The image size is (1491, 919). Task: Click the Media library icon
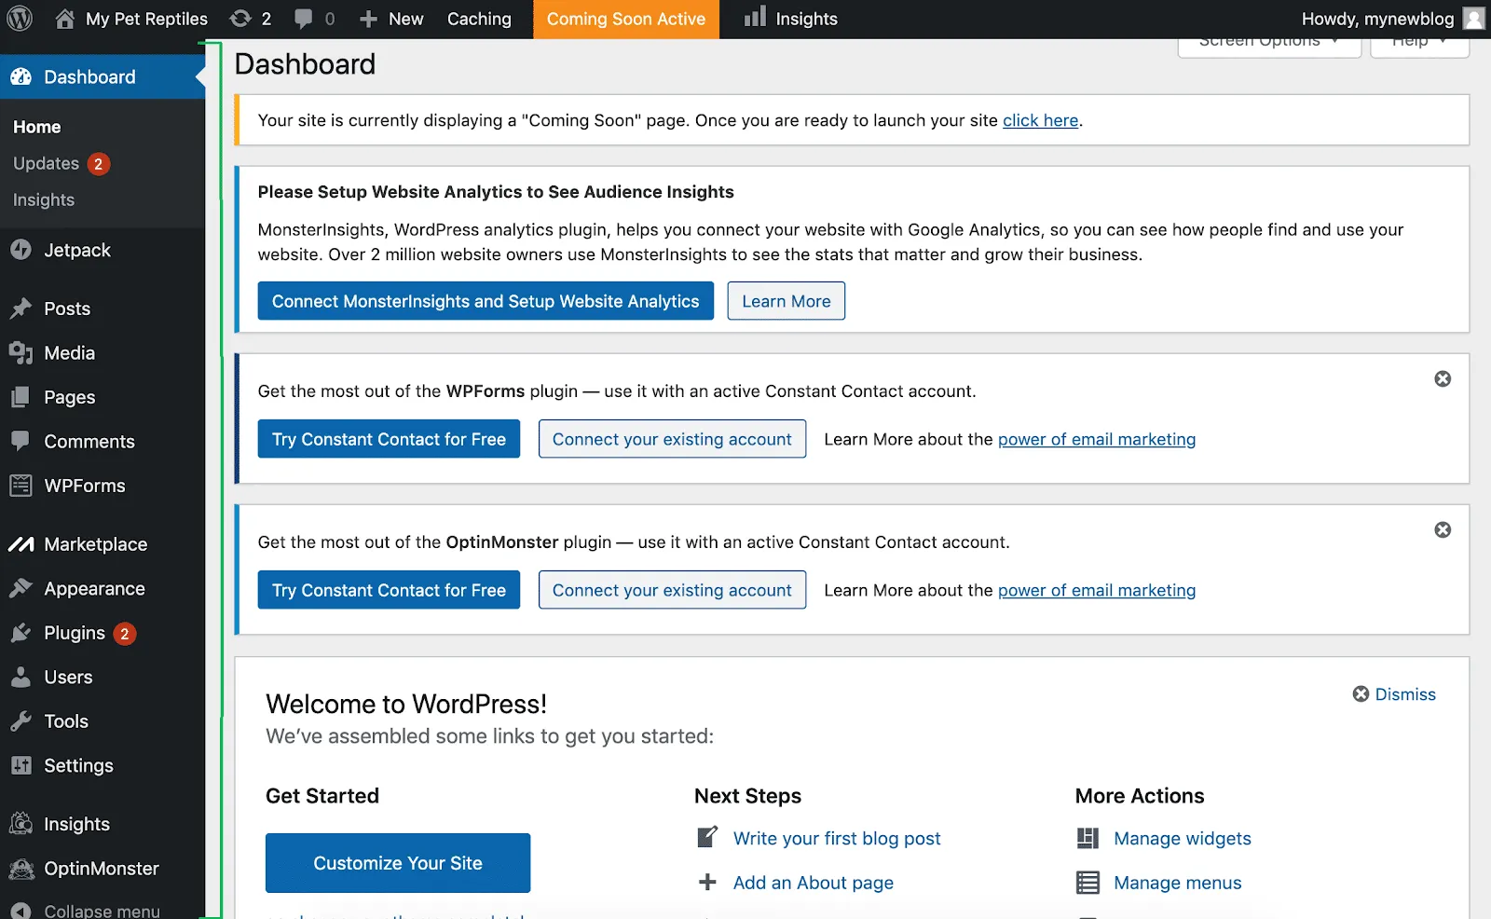pyautogui.click(x=21, y=352)
